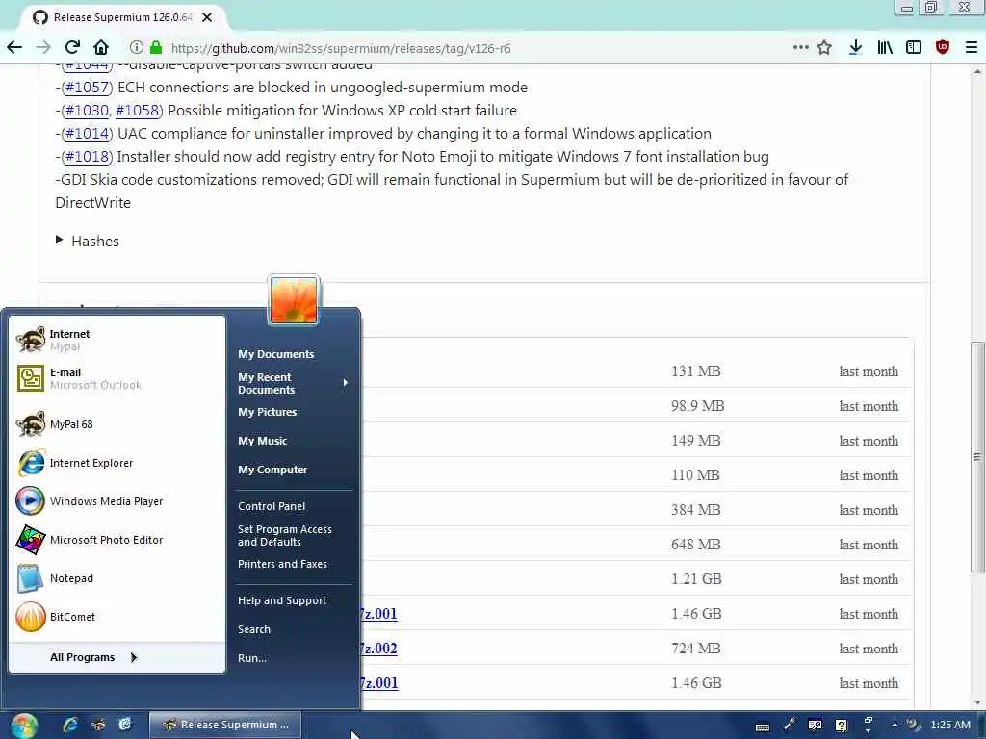The width and height of the screenshot is (986, 739).
Task: Open Windows Media Player
Action: point(117,501)
